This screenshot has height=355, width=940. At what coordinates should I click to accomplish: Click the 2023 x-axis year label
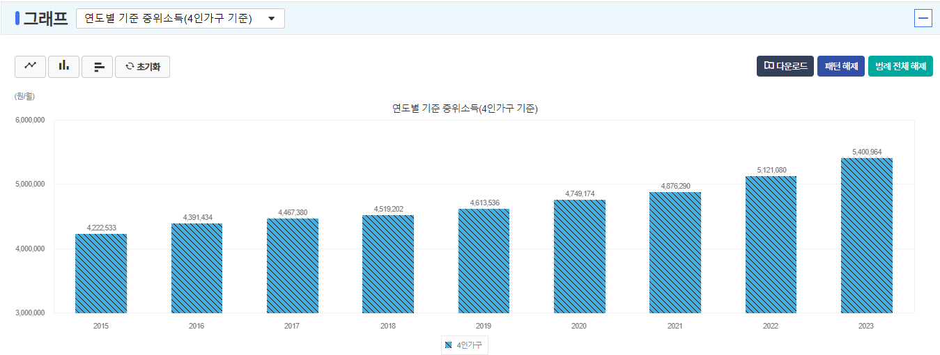point(867,326)
